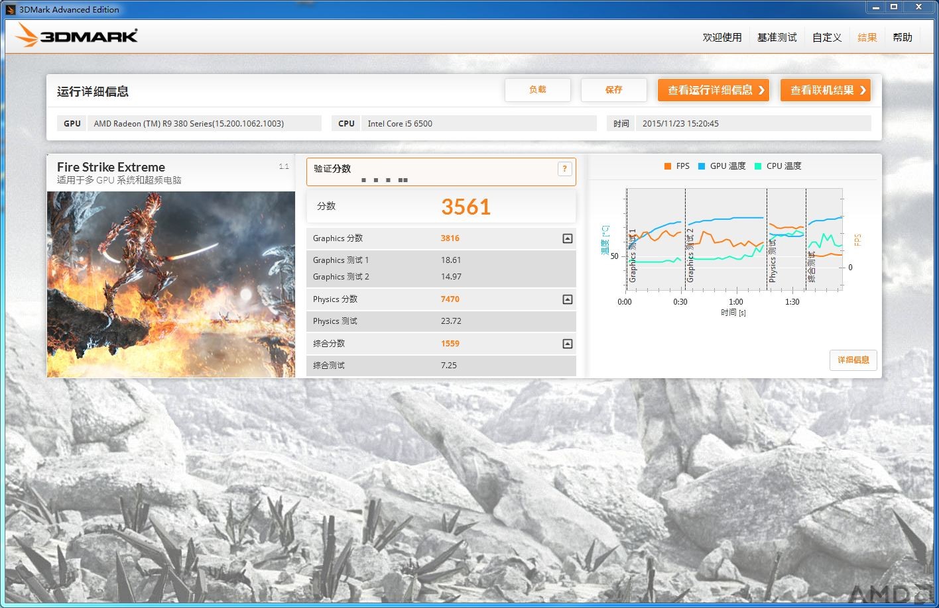Click the 验证分数 heading
Viewport: 939px width, 608px height.
[332, 169]
